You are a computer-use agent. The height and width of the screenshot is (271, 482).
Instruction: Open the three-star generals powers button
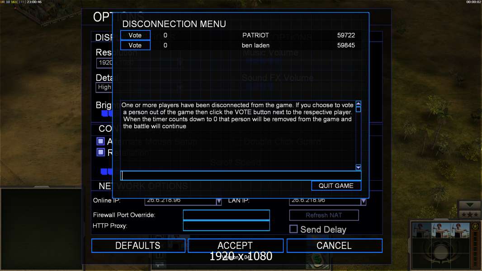(469, 215)
